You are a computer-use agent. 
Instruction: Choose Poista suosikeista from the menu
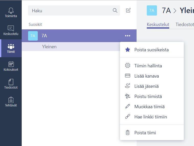coord(152,50)
